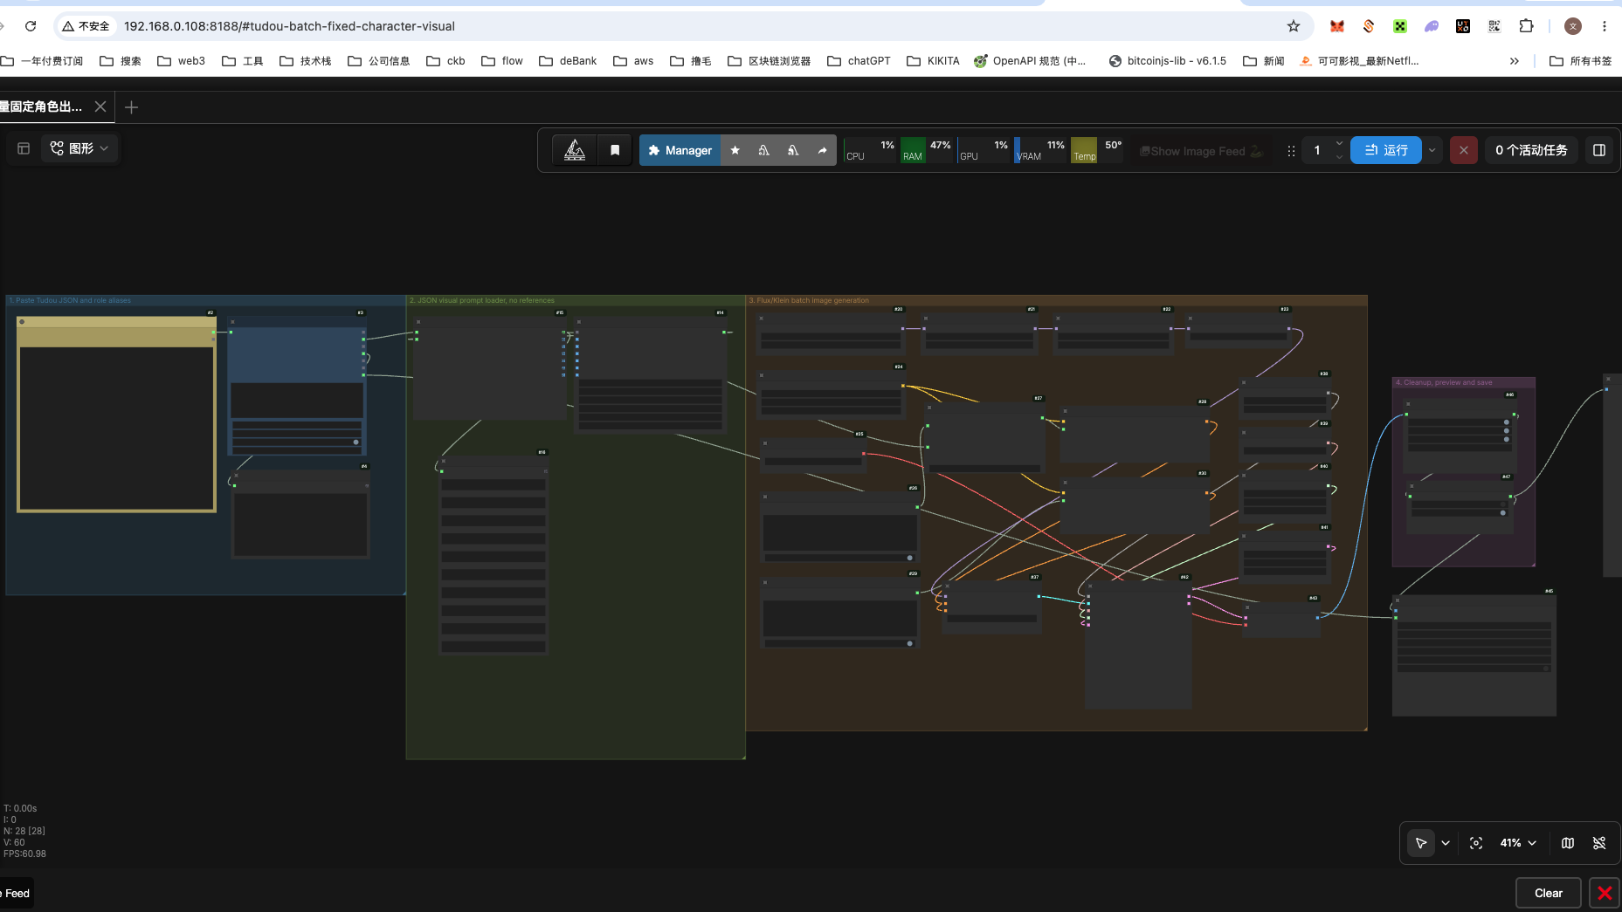Screen dimensions: 1622x912
Task: Toggle the minimap icon
Action: [1568, 843]
